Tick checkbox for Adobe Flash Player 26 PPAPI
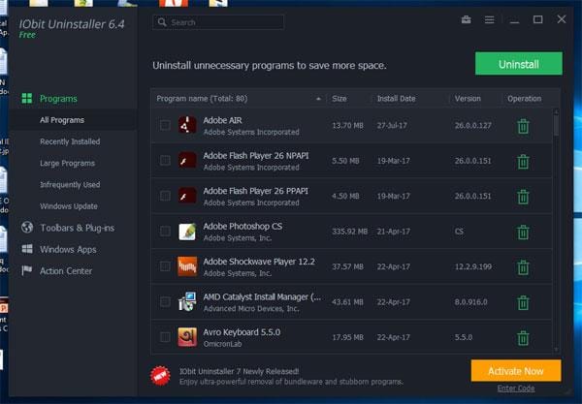 click(165, 196)
